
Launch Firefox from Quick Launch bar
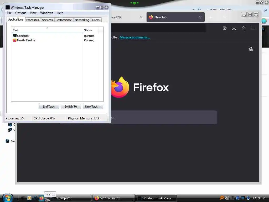pos(41,198)
